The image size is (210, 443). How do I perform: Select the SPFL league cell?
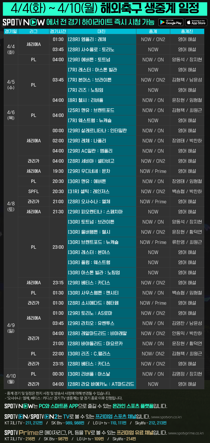point(33,191)
